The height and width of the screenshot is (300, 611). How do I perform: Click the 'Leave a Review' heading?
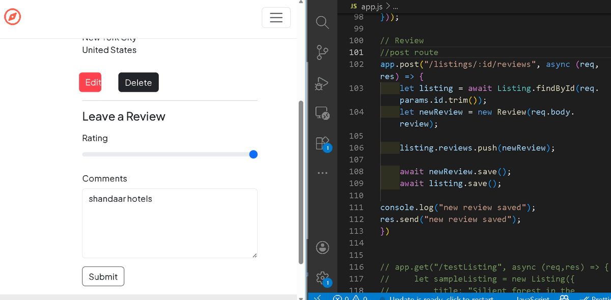[x=124, y=116]
